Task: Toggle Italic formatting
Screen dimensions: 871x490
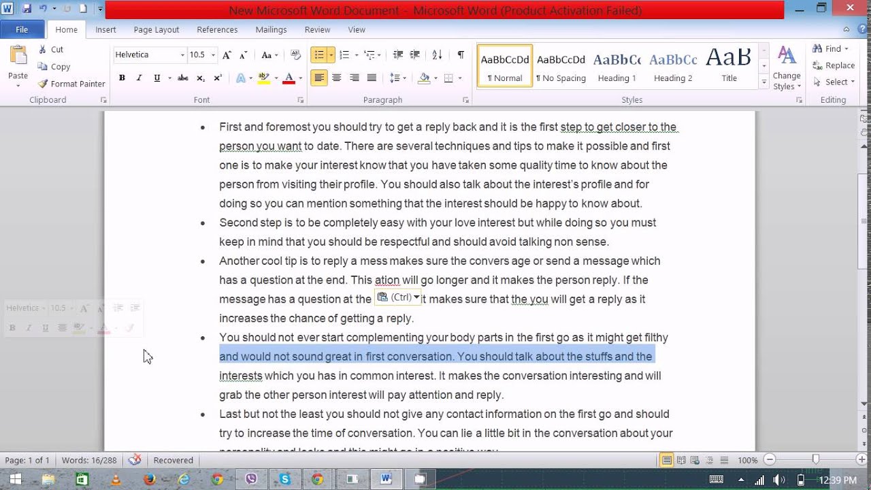Action: pyautogui.click(x=139, y=78)
